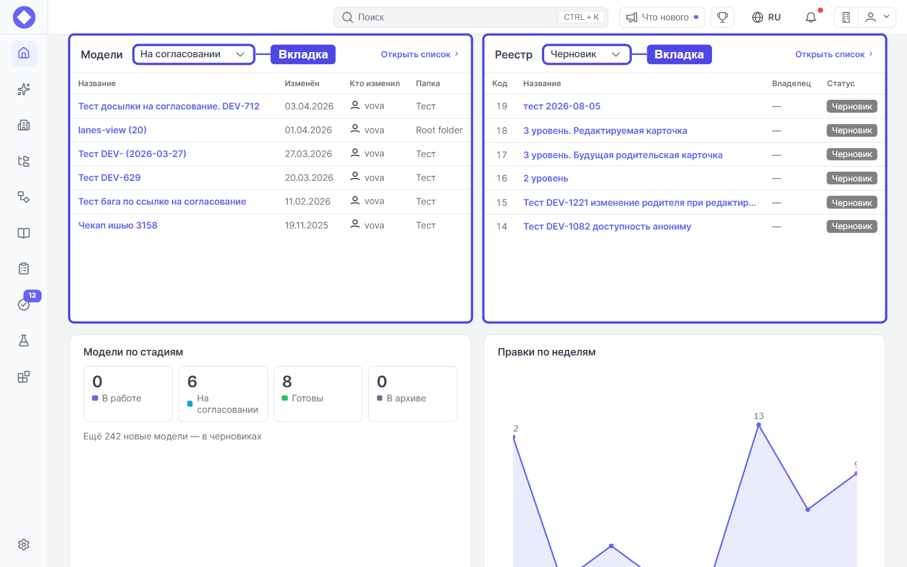Screen dimensions: 907x567
Task: Click the trophy icon in top bar
Action: [722, 17]
